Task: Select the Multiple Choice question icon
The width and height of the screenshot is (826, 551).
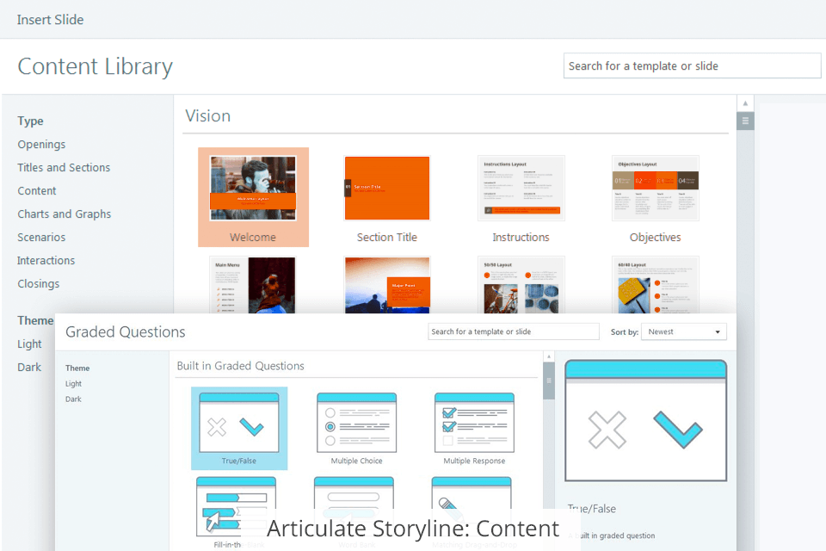Action: click(x=356, y=423)
